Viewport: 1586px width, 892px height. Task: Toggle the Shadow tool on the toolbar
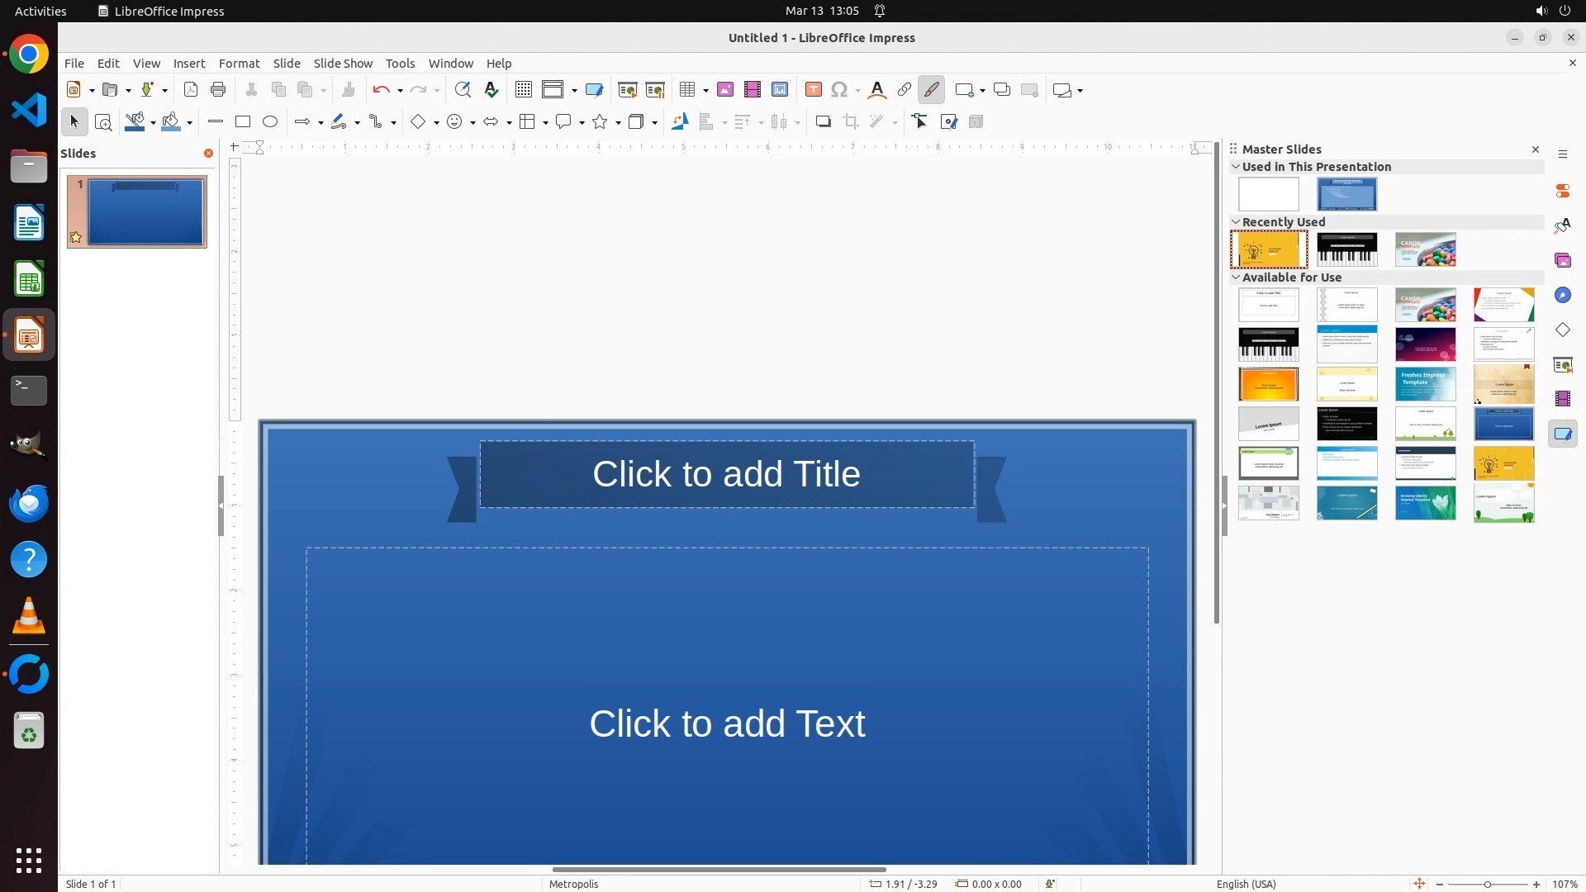pos(823,122)
